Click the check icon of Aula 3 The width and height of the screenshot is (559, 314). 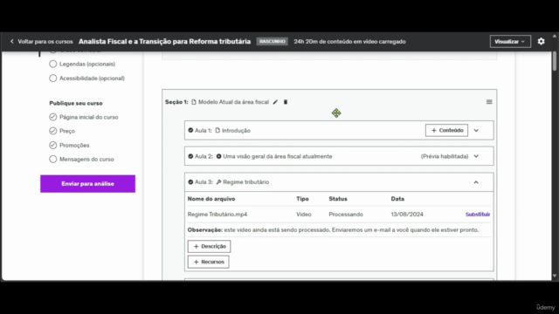pos(190,182)
